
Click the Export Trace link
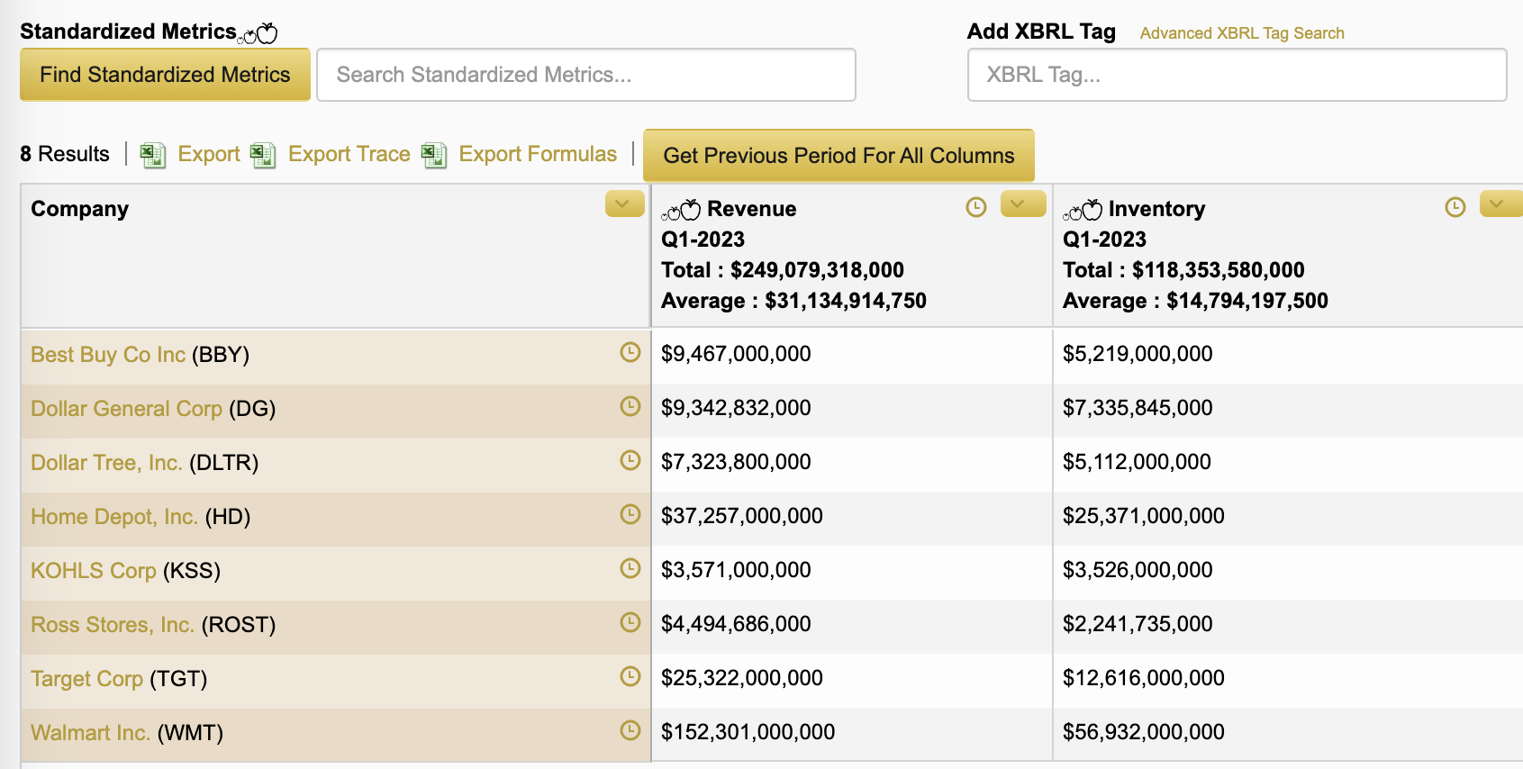point(349,154)
